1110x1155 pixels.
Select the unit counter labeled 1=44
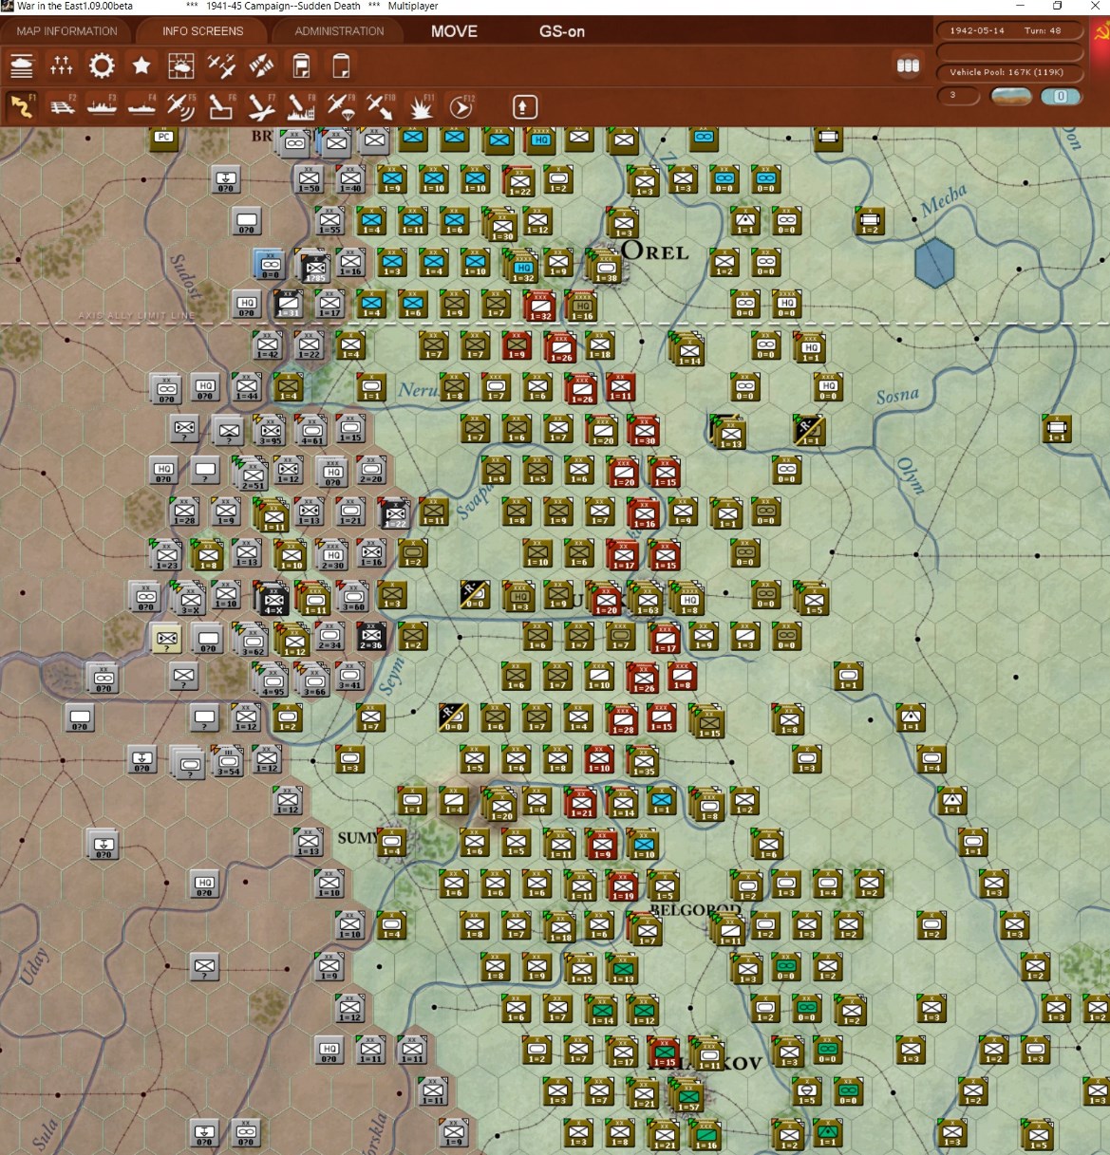(247, 386)
